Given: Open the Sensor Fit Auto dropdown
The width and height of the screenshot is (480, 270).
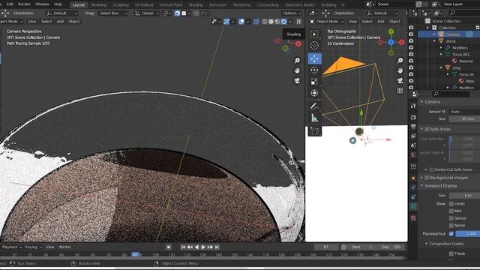Looking at the screenshot, I should tap(464, 112).
